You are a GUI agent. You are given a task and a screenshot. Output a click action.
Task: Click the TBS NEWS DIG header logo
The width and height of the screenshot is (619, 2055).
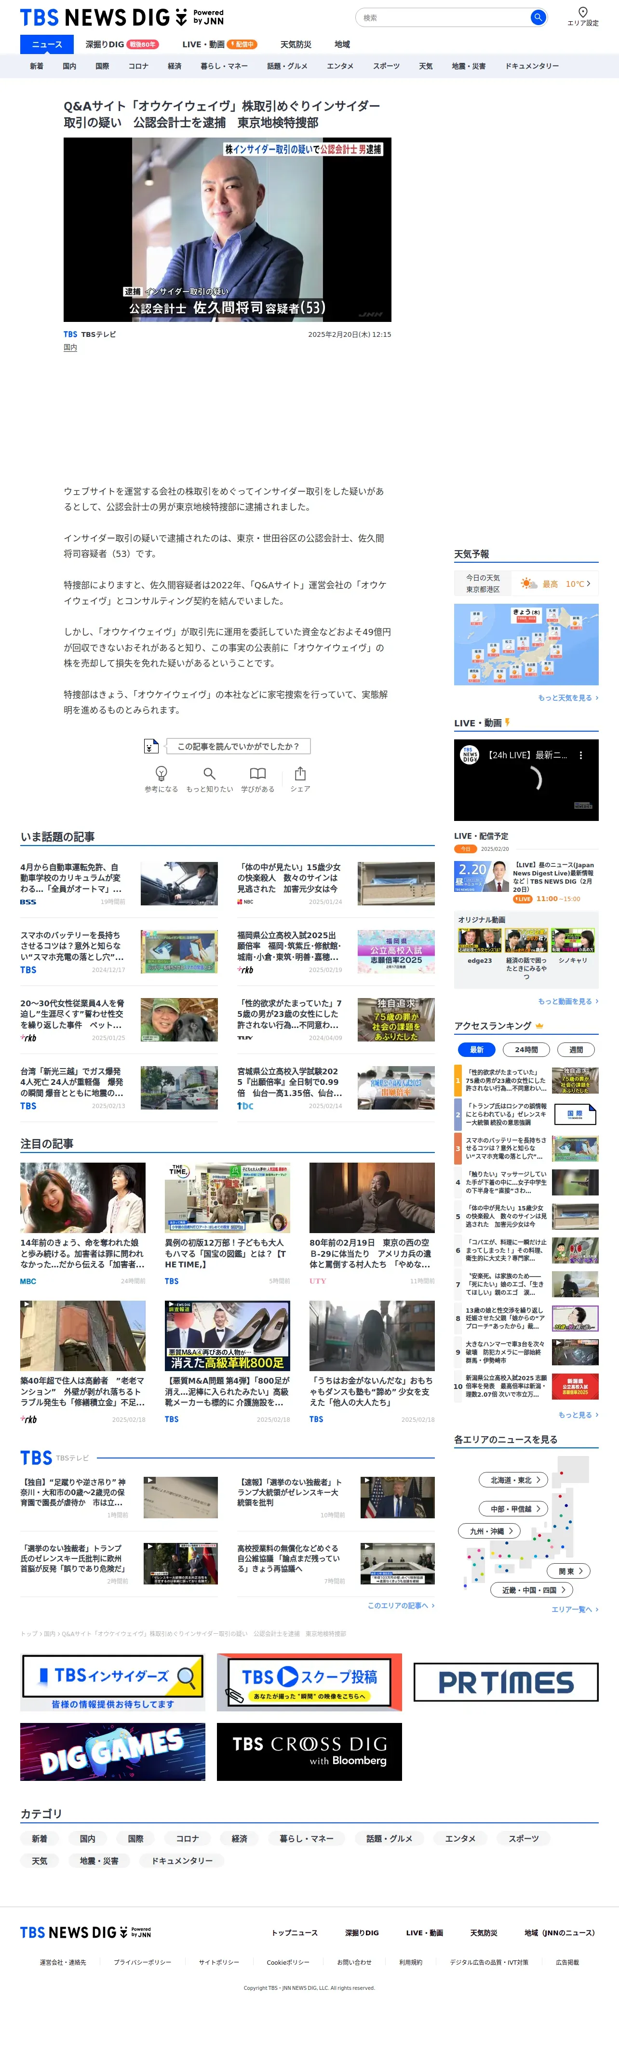(121, 17)
